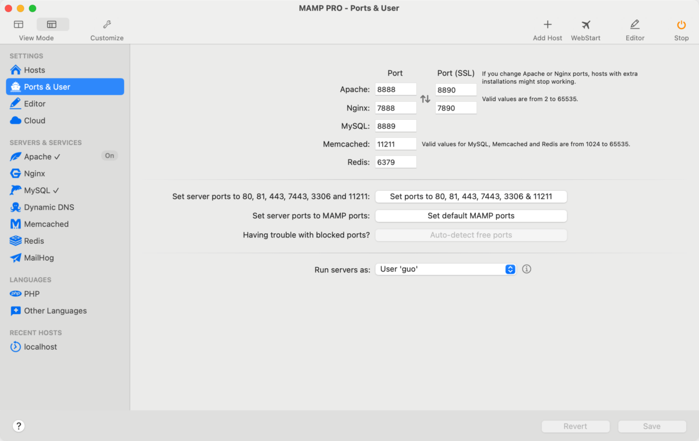Screen dimensions: 699x441
Task: Click the Redis stack icon
Action: (16, 241)
